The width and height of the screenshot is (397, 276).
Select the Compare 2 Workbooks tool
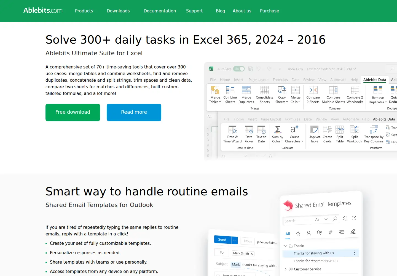(x=355, y=95)
